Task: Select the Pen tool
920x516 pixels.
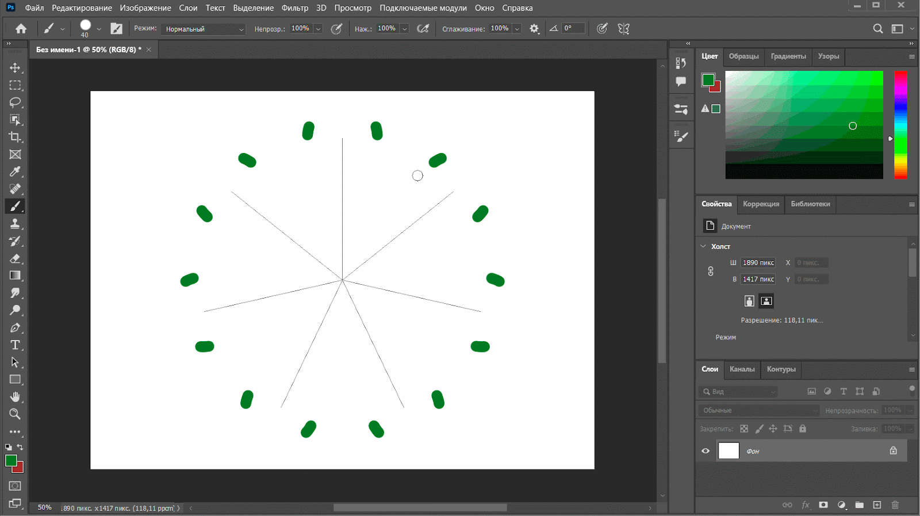Action: tap(15, 328)
